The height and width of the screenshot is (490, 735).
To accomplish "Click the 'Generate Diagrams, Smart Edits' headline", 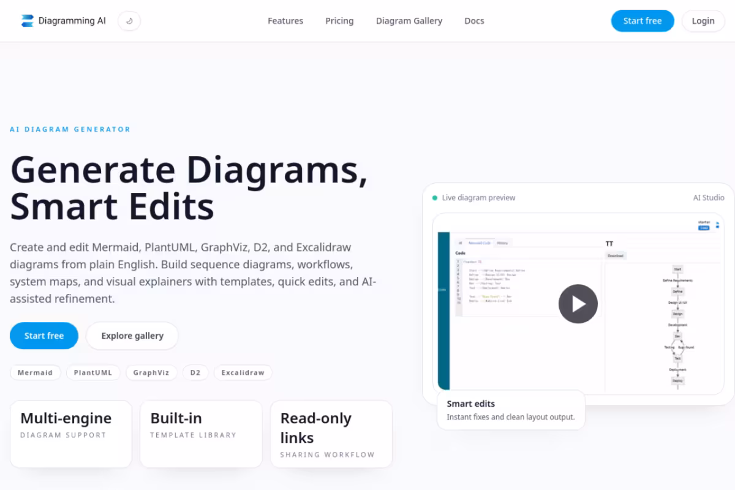I will tap(189, 187).
